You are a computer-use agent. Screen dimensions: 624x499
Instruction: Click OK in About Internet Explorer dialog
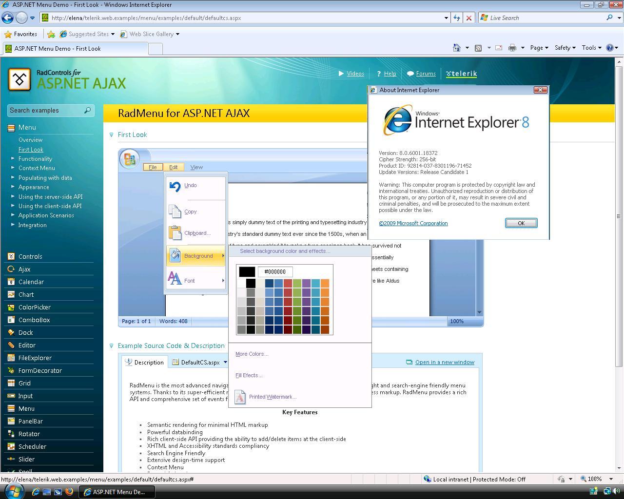[x=521, y=223]
